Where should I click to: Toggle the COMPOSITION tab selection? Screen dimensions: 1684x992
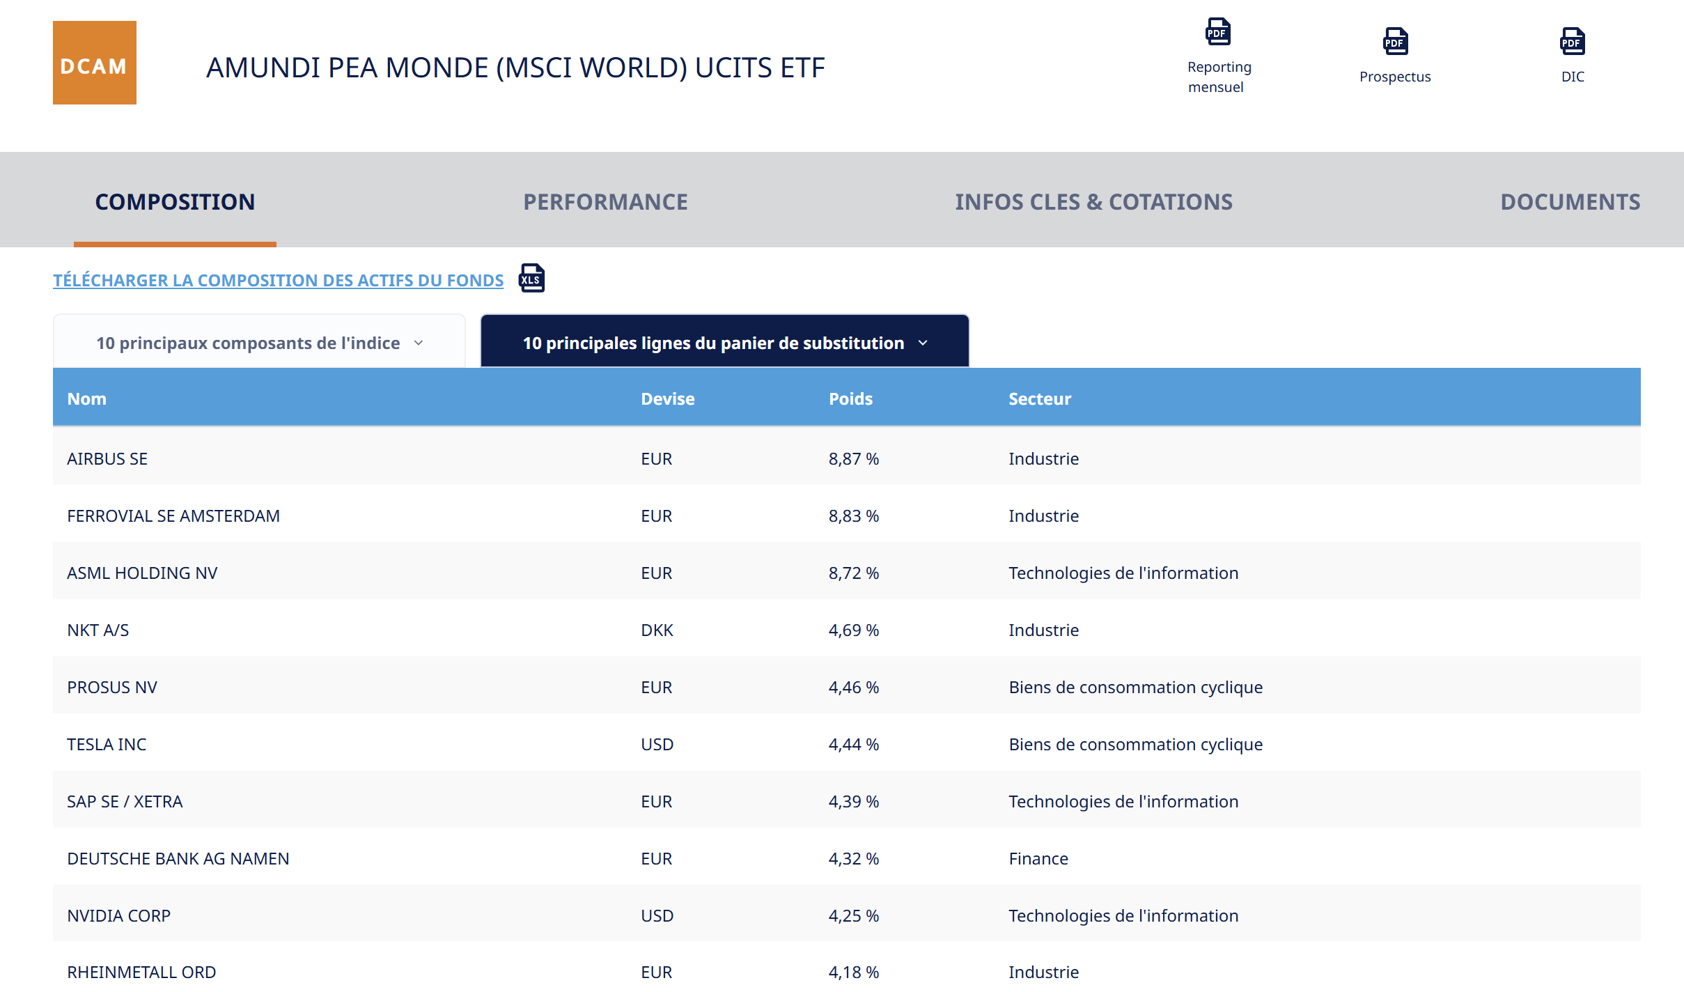tap(175, 201)
